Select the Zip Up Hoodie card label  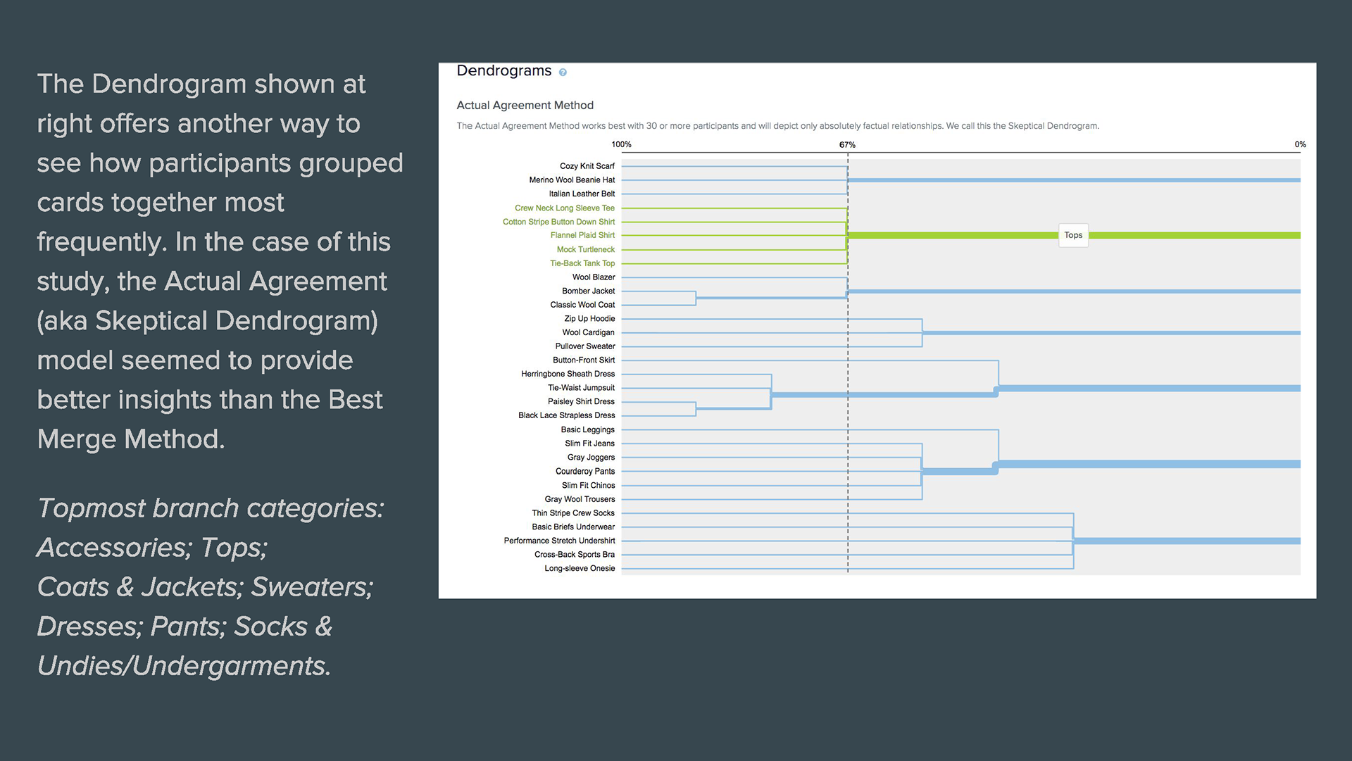click(x=589, y=318)
